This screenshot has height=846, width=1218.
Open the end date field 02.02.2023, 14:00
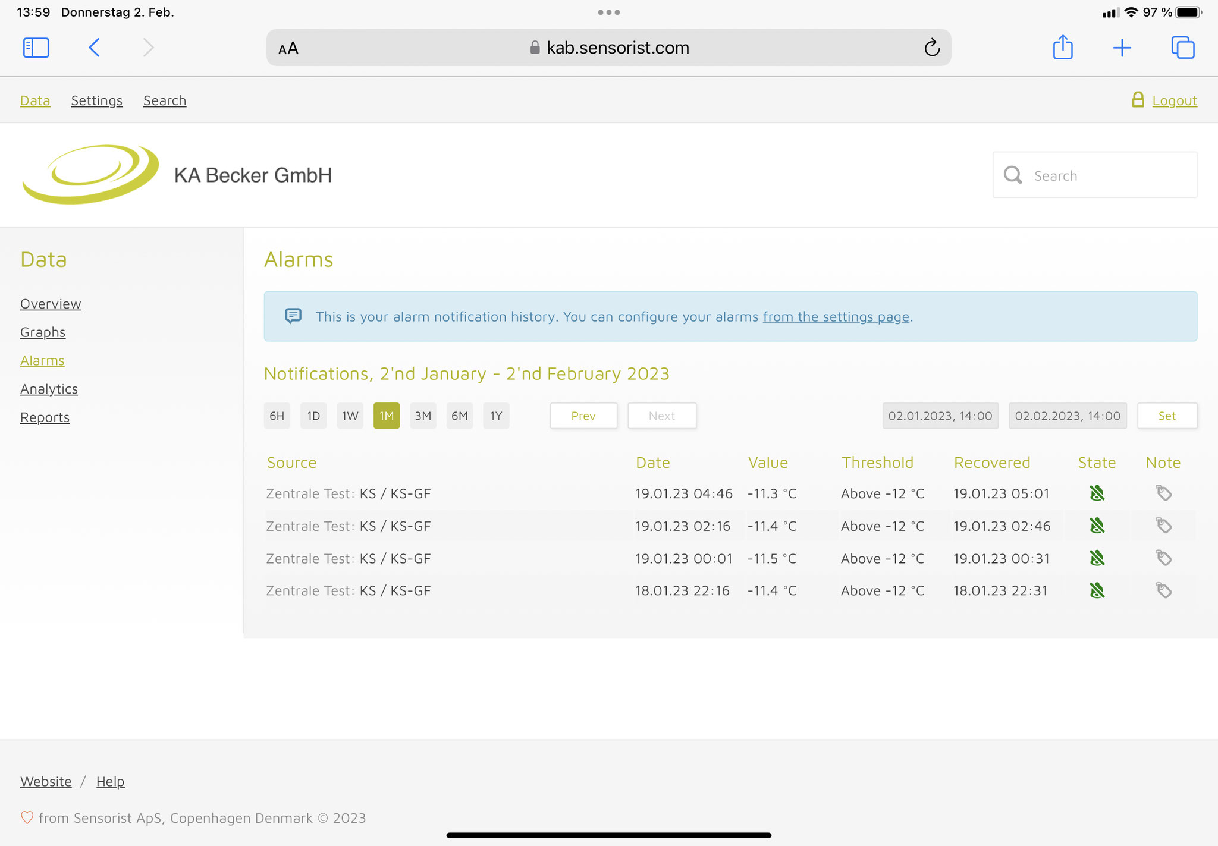pyautogui.click(x=1067, y=416)
